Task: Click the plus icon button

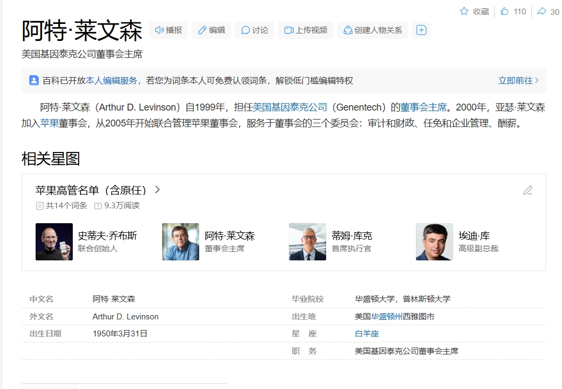Action: pos(421,30)
